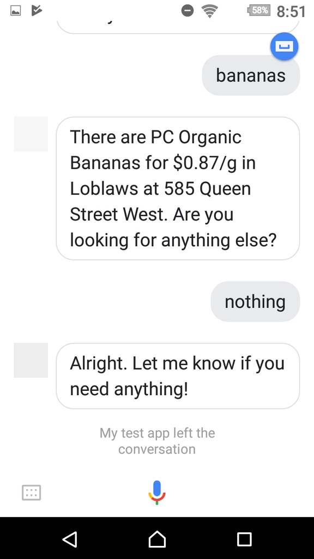The image size is (314, 559).
Task: Tap the image notification icon in status bar
Action: (x=15, y=11)
